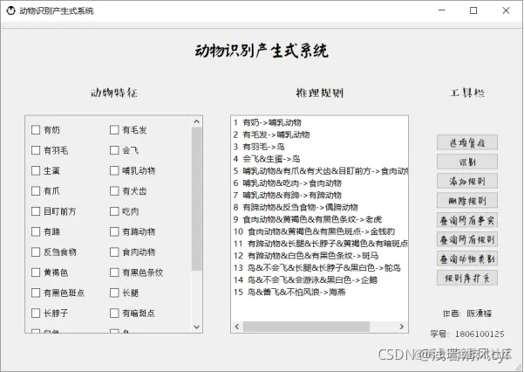Click the features list vertical scrollbar thumb
The width and height of the screenshot is (524, 372).
click(196, 199)
